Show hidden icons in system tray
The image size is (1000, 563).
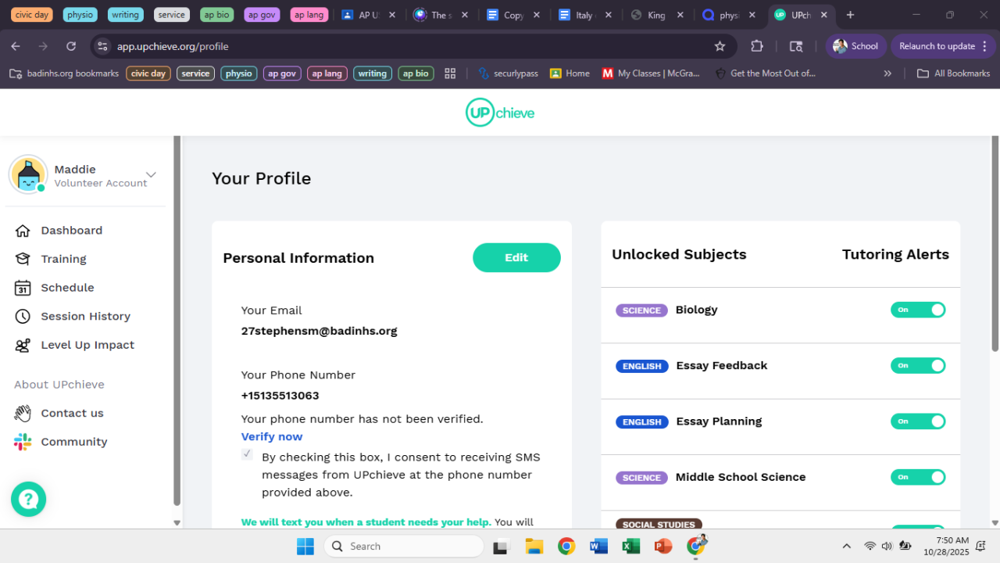[846, 546]
